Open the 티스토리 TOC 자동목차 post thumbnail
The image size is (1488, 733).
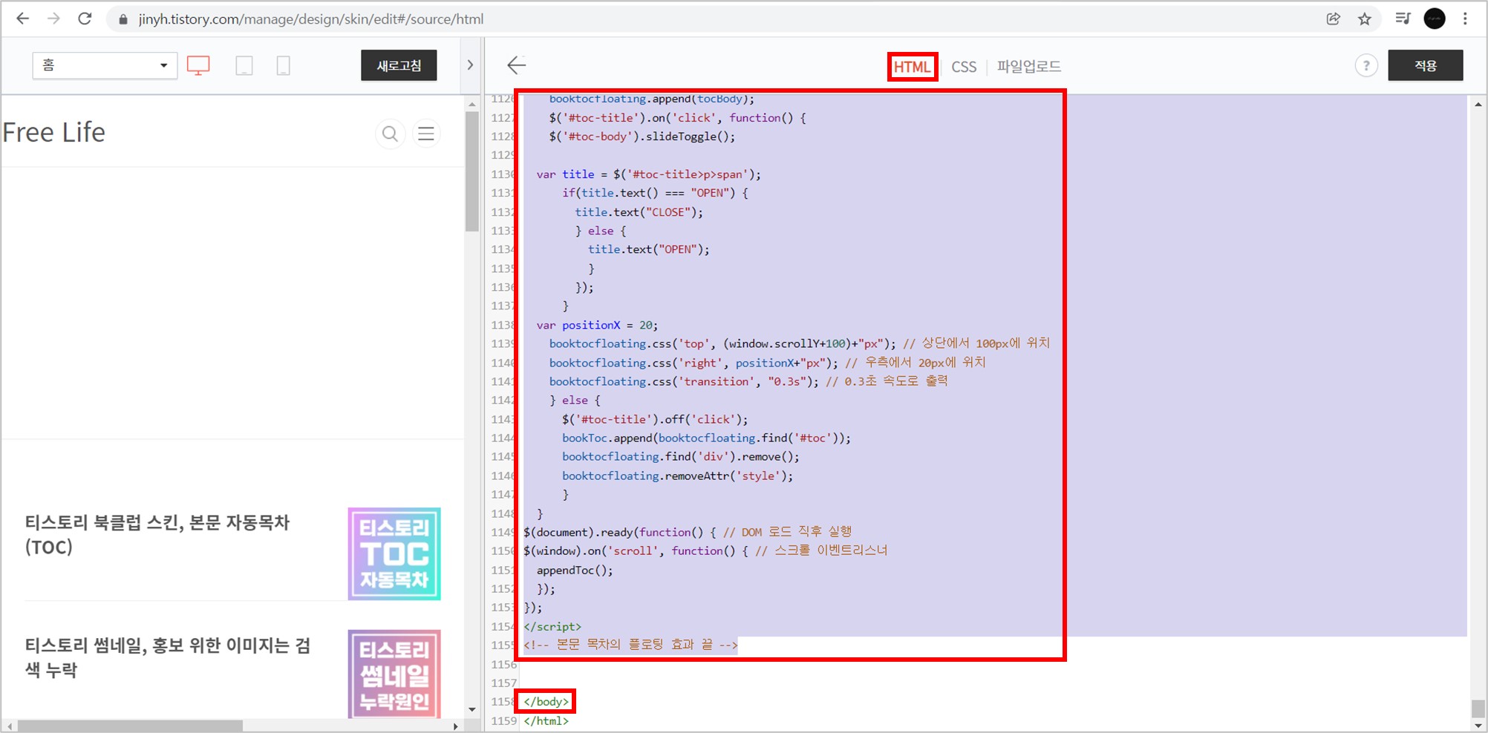[394, 553]
